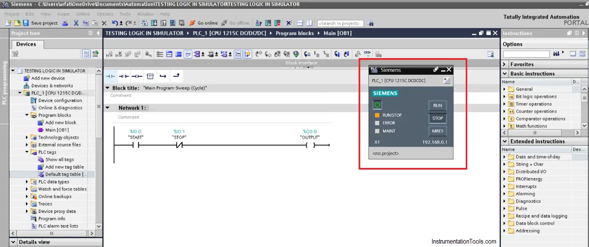Click the Delete X icon in main toolbar

point(104,23)
